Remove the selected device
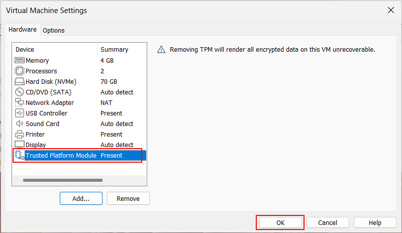The width and height of the screenshot is (402, 233). point(128,198)
